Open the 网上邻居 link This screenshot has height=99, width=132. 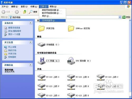point(12,47)
